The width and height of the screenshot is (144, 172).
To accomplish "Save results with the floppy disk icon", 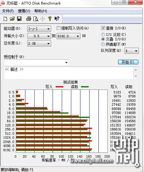I will click(x=19, y=19).
